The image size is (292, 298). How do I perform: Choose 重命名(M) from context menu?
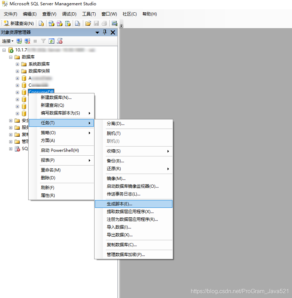click(61, 170)
